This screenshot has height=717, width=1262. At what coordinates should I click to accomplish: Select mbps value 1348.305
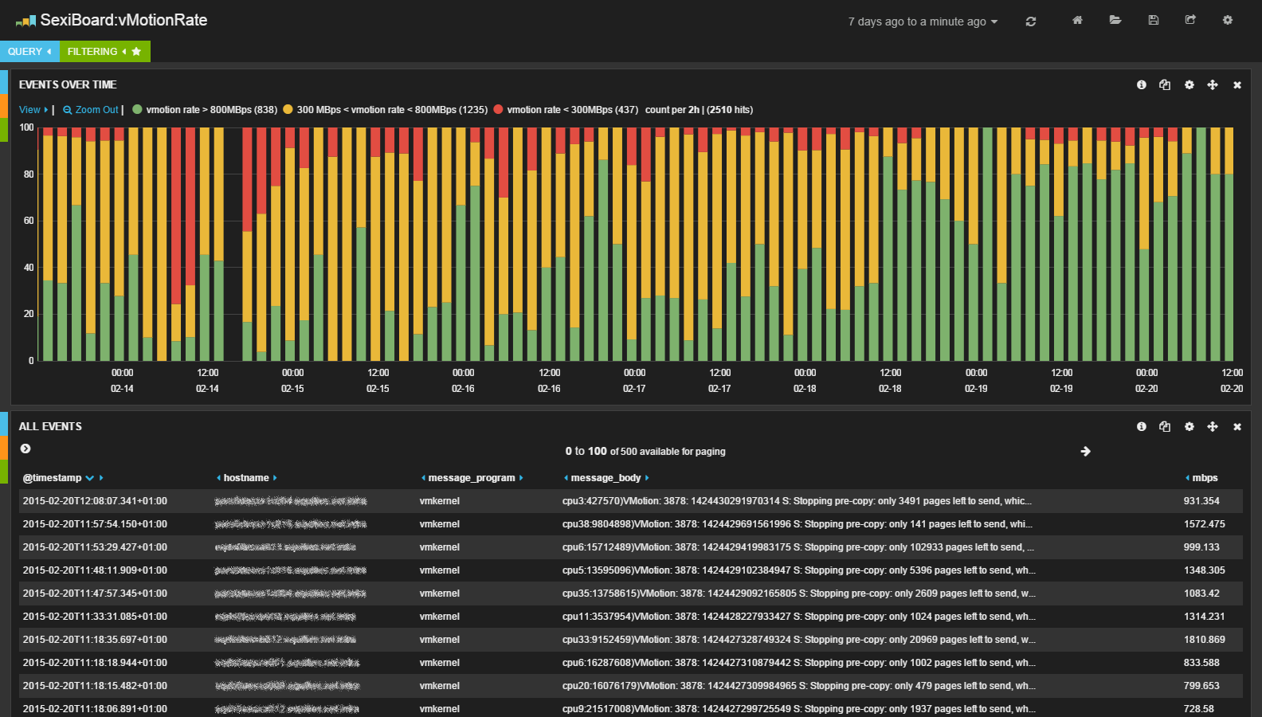pos(1204,570)
